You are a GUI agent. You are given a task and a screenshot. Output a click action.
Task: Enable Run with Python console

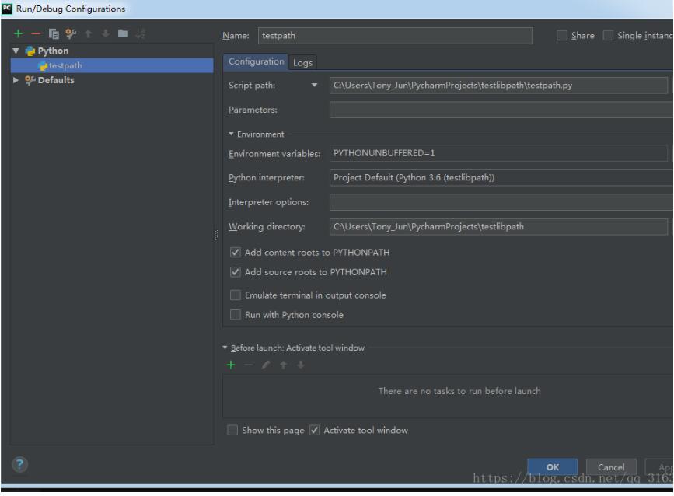coord(235,315)
